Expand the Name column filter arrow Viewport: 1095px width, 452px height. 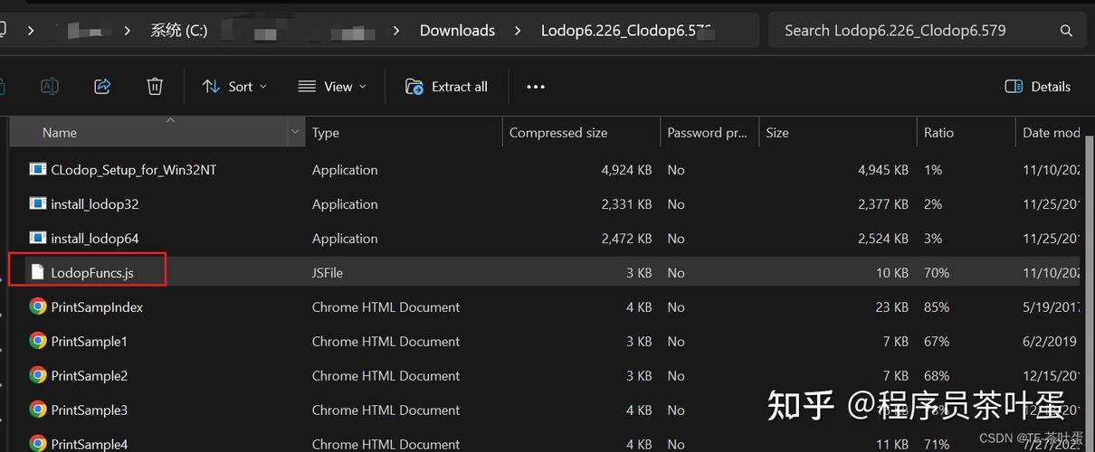[295, 133]
